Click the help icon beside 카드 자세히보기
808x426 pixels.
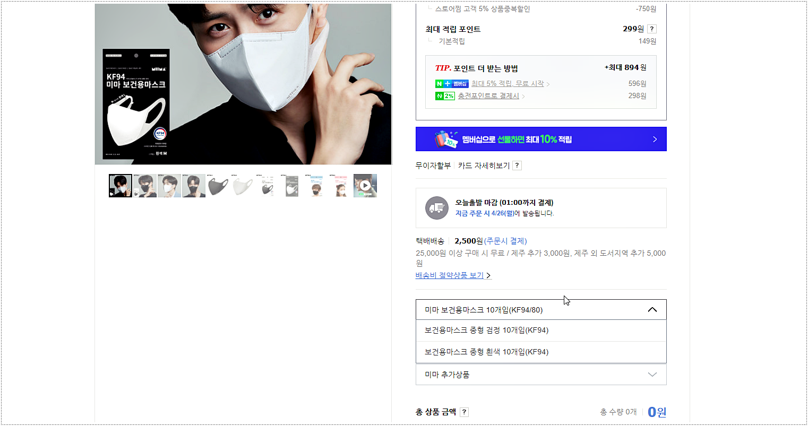click(x=517, y=166)
